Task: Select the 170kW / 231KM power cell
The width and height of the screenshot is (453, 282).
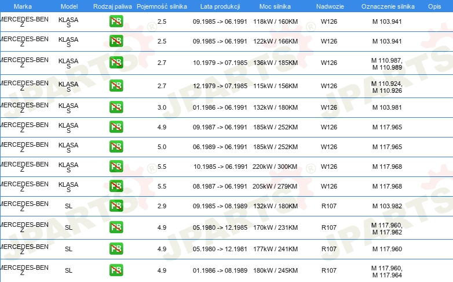Action: pos(275,227)
